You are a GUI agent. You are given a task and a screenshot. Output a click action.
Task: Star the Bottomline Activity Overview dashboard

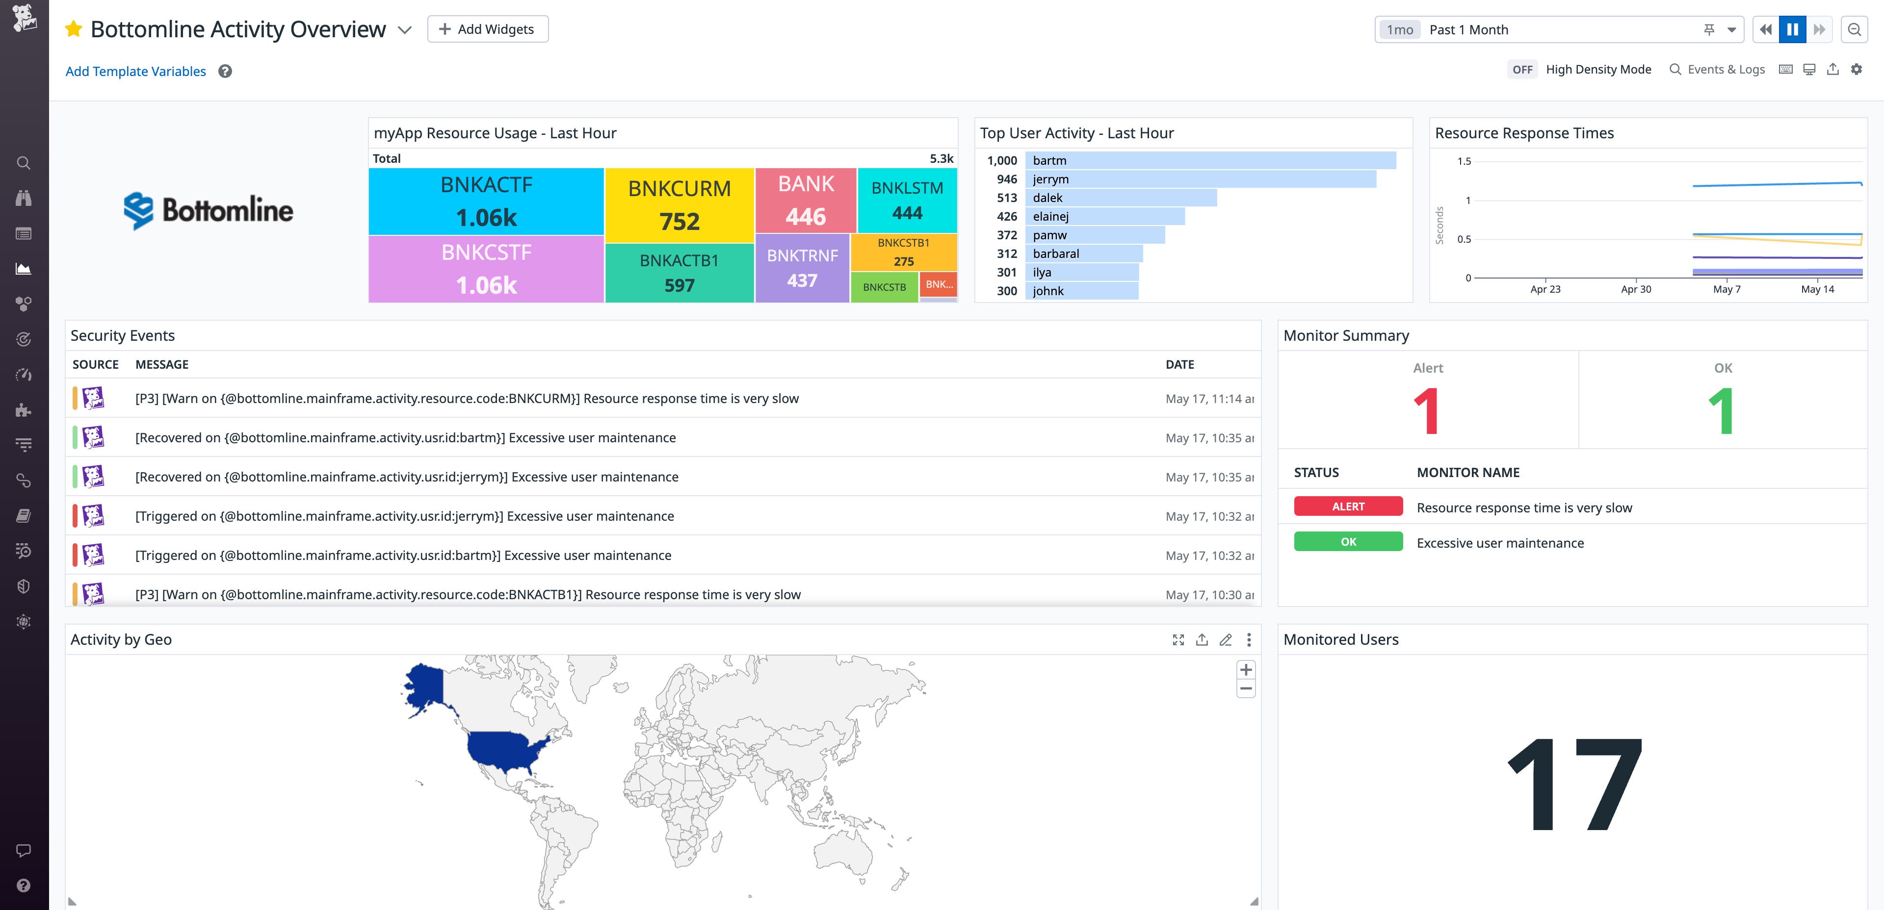(73, 28)
